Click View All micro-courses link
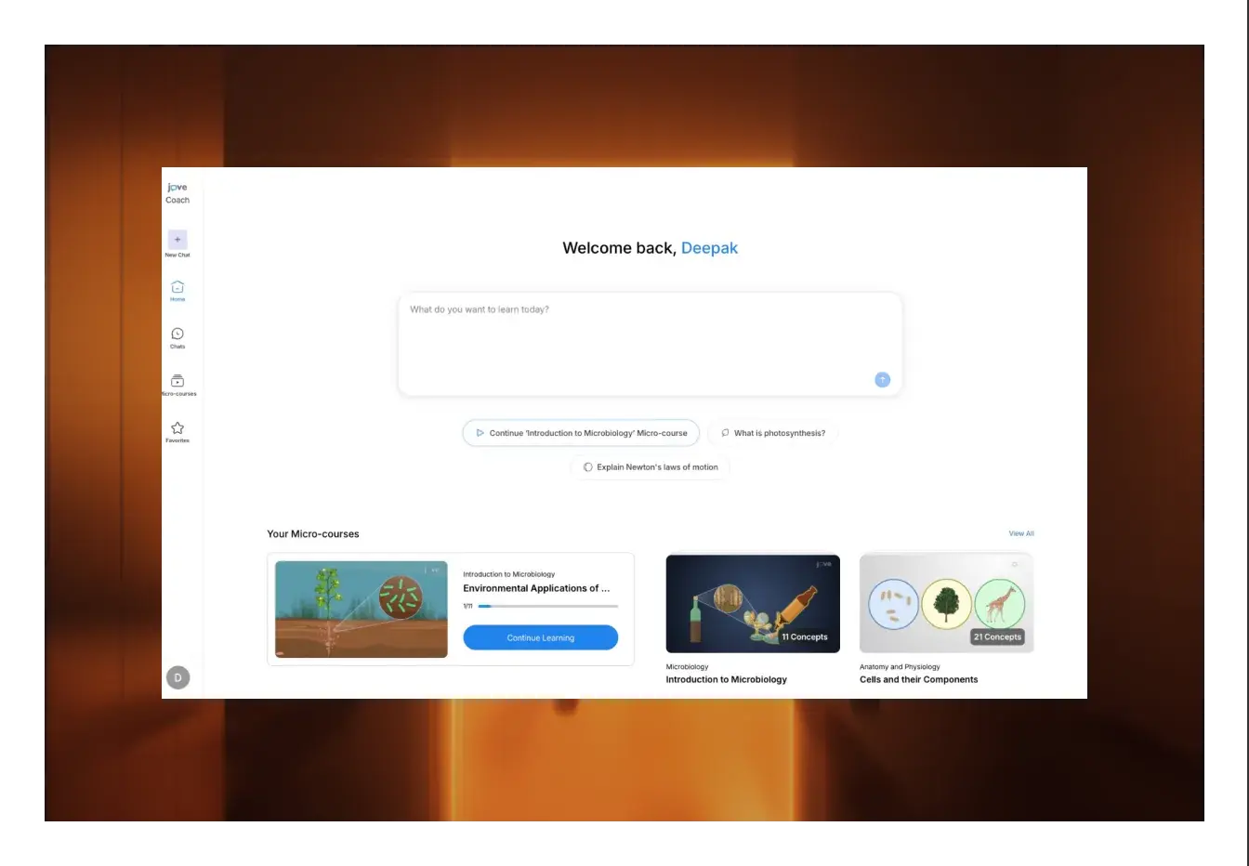Viewport: 1249px width, 866px height. pos(1021,533)
